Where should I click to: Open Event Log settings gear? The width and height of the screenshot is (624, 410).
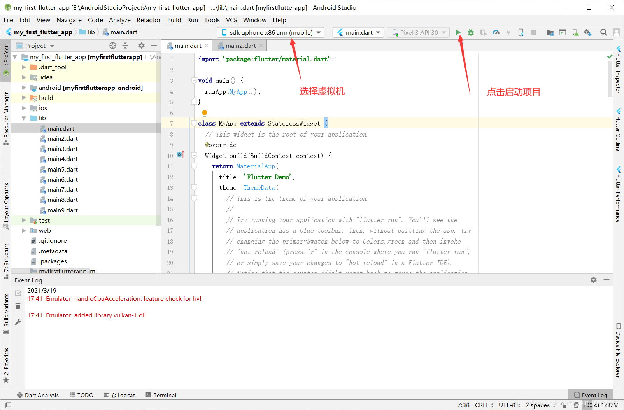594,280
